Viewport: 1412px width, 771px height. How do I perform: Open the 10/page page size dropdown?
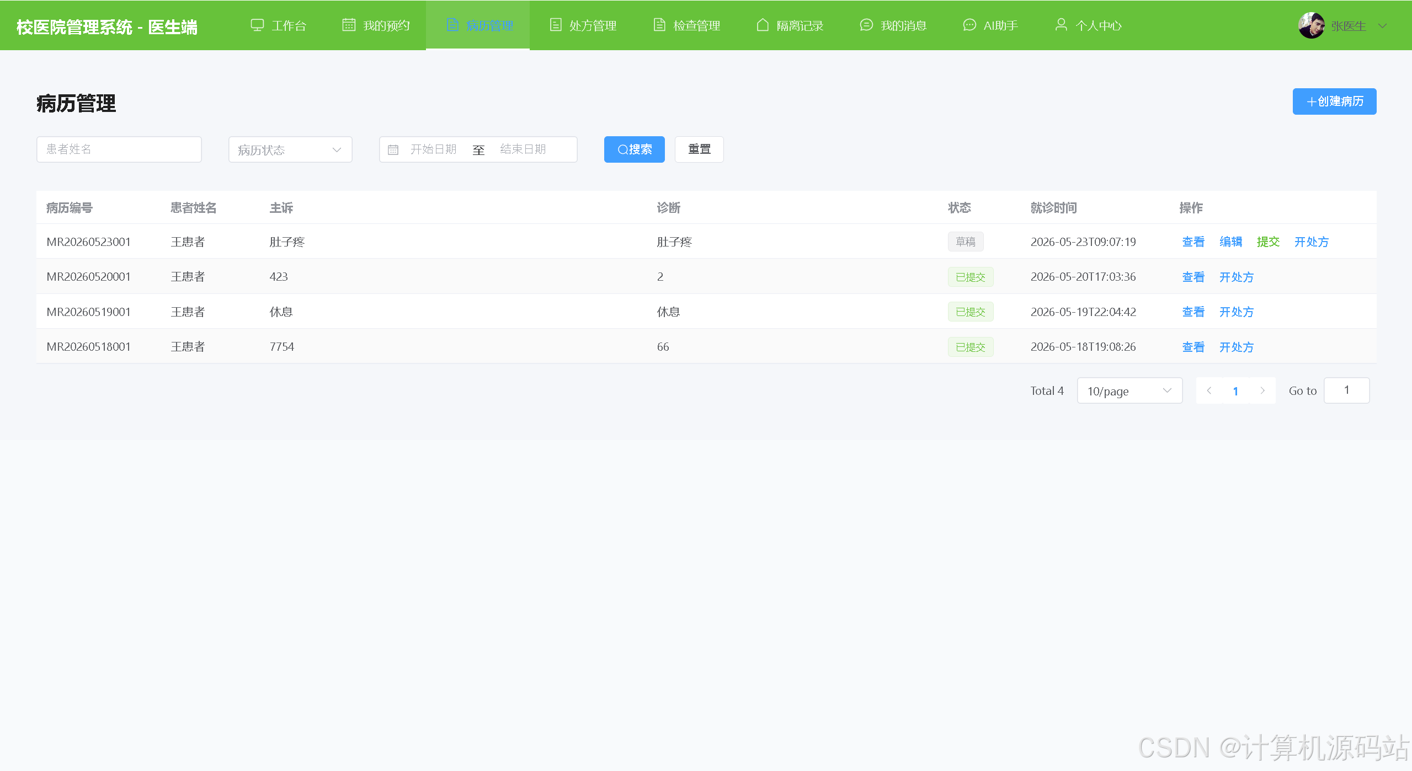[1129, 390]
